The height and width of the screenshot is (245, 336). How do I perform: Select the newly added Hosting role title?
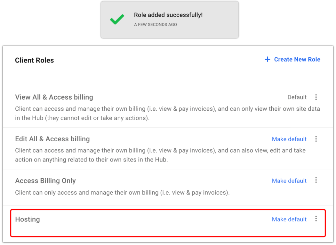pos(28,219)
